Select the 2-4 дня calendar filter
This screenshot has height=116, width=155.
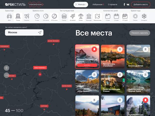click(x=116, y=17)
